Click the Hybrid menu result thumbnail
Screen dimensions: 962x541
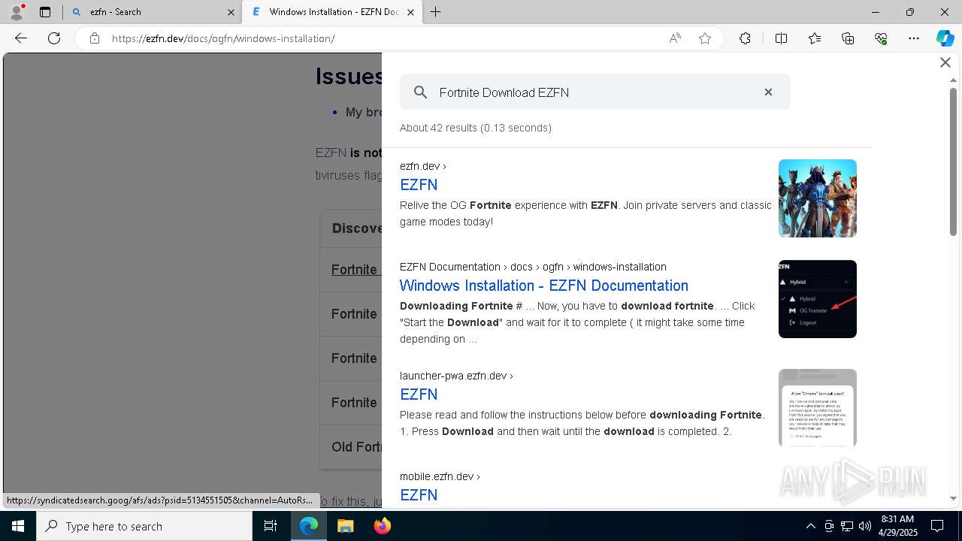click(818, 299)
